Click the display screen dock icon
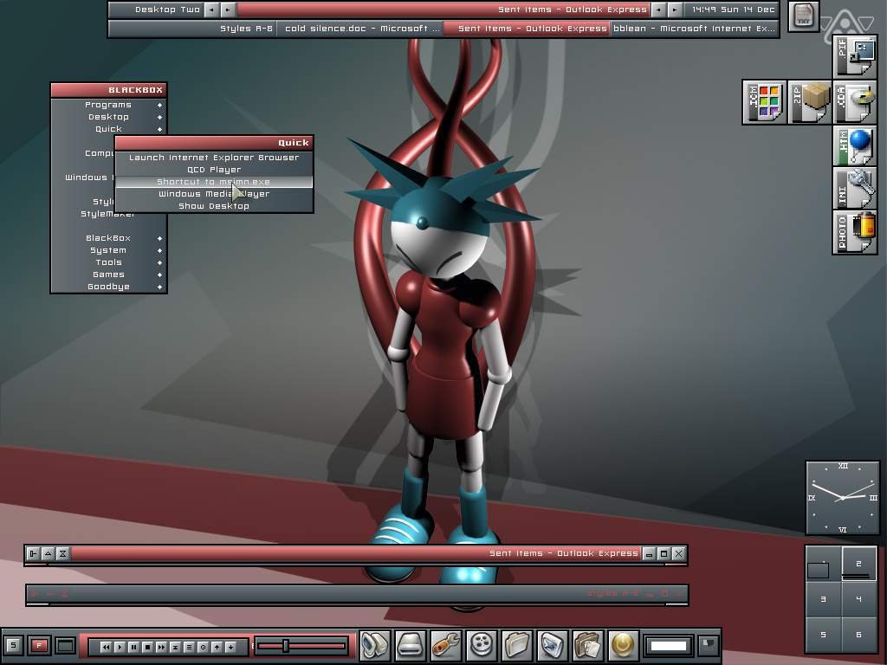The width and height of the screenshot is (887, 665). pyautogui.click(x=552, y=645)
